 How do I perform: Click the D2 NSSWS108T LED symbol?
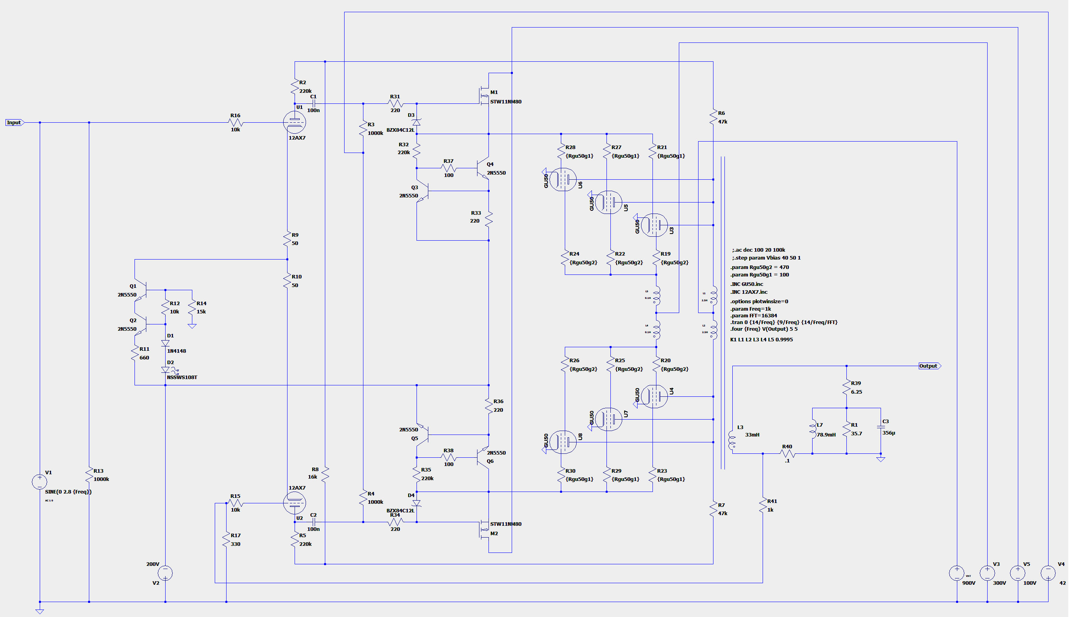[166, 370]
